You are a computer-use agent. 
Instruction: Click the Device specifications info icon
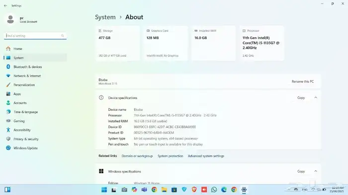pyautogui.click(x=101, y=97)
